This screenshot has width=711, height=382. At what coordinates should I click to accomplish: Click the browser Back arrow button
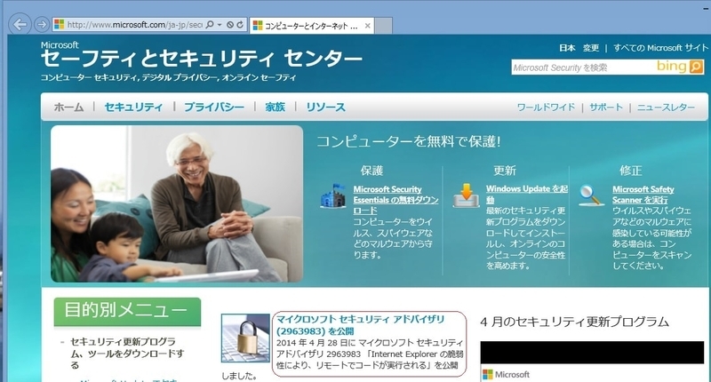20,25
